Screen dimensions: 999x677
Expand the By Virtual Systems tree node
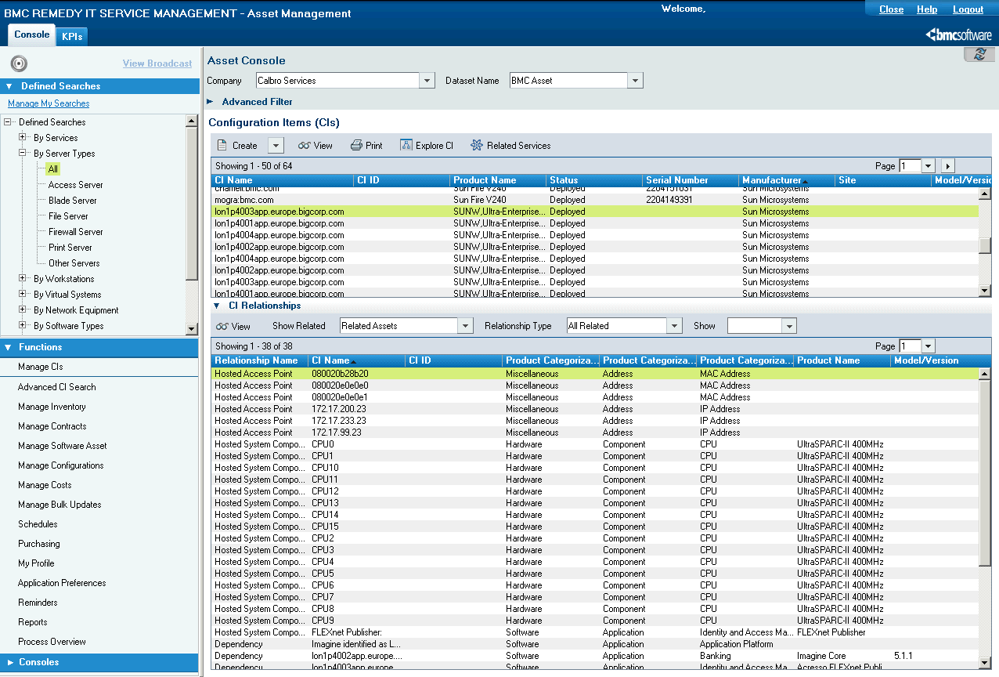tap(23, 295)
